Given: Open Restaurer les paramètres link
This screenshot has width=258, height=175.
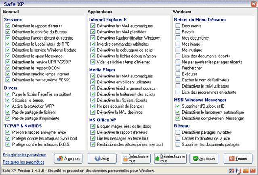Looking at the screenshot, I should (x=23, y=162).
